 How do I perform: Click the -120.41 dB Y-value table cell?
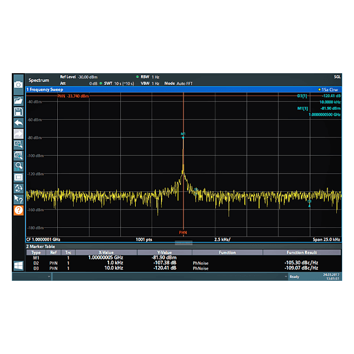pos(165,268)
